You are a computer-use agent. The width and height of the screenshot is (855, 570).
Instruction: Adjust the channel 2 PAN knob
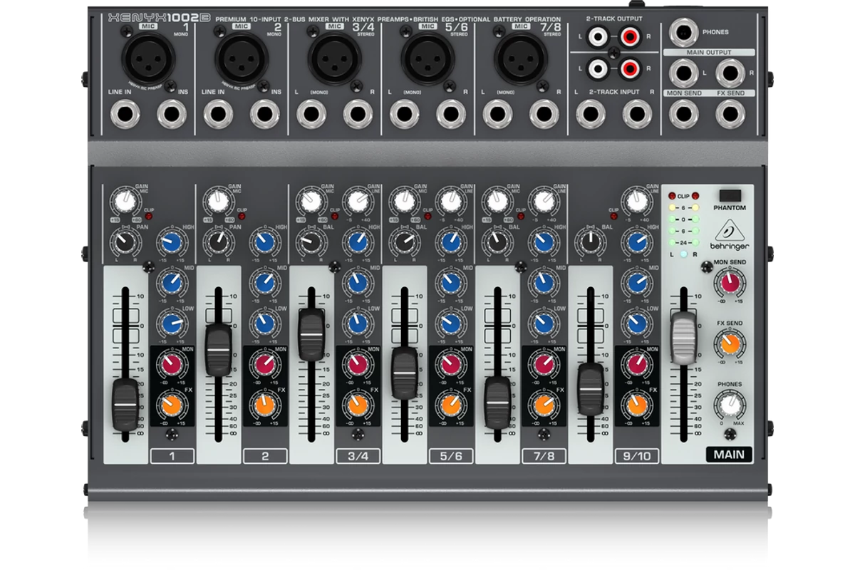point(218,242)
